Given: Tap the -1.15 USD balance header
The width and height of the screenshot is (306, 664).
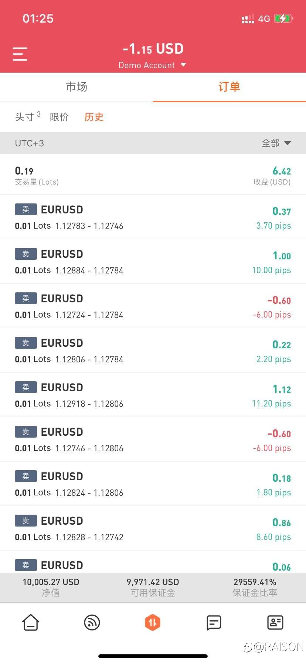Looking at the screenshot, I should click(x=153, y=49).
